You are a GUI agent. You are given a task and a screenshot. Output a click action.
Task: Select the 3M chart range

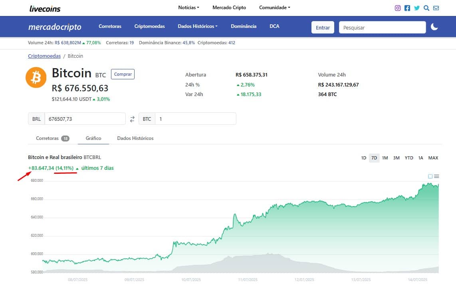click(x=397, y=158)
